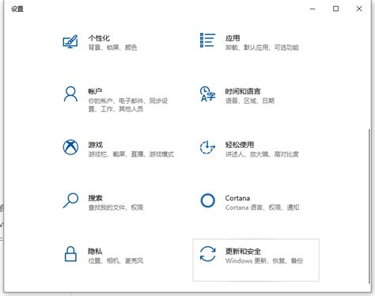This screenshot has width=375, height=296.
Task: Click Cortana 语言、权限、通知 description
Action: tap(262, 207)
